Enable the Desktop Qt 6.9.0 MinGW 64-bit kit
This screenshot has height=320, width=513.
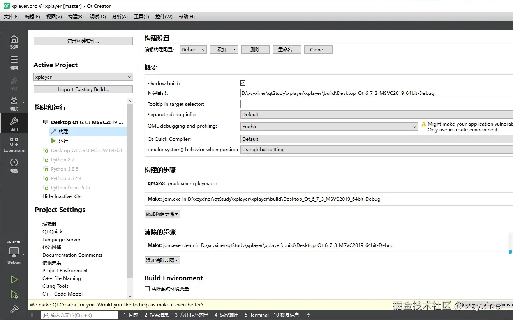click(83, 150)
